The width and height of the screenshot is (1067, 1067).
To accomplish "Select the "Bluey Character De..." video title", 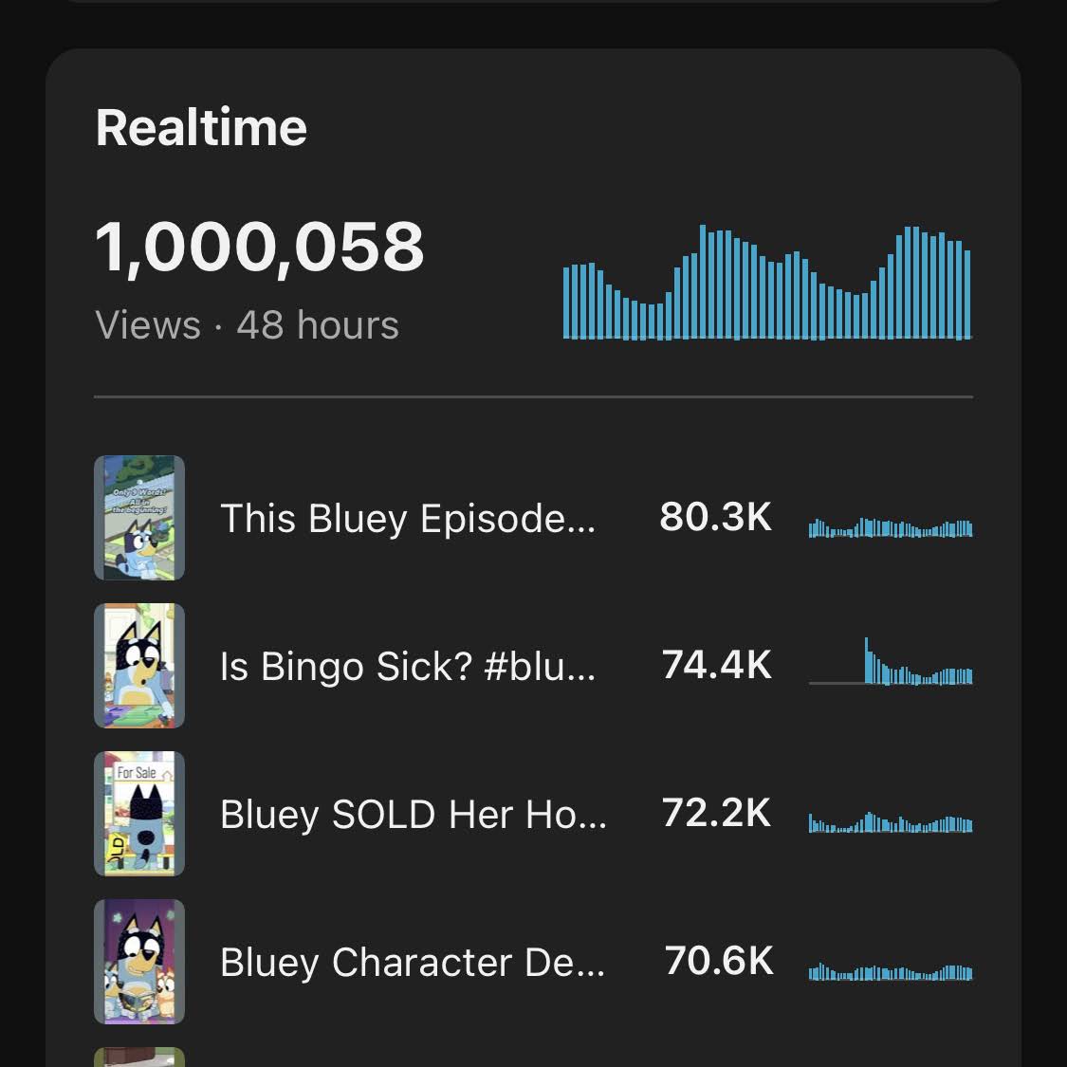I will (x=413, y=963).
